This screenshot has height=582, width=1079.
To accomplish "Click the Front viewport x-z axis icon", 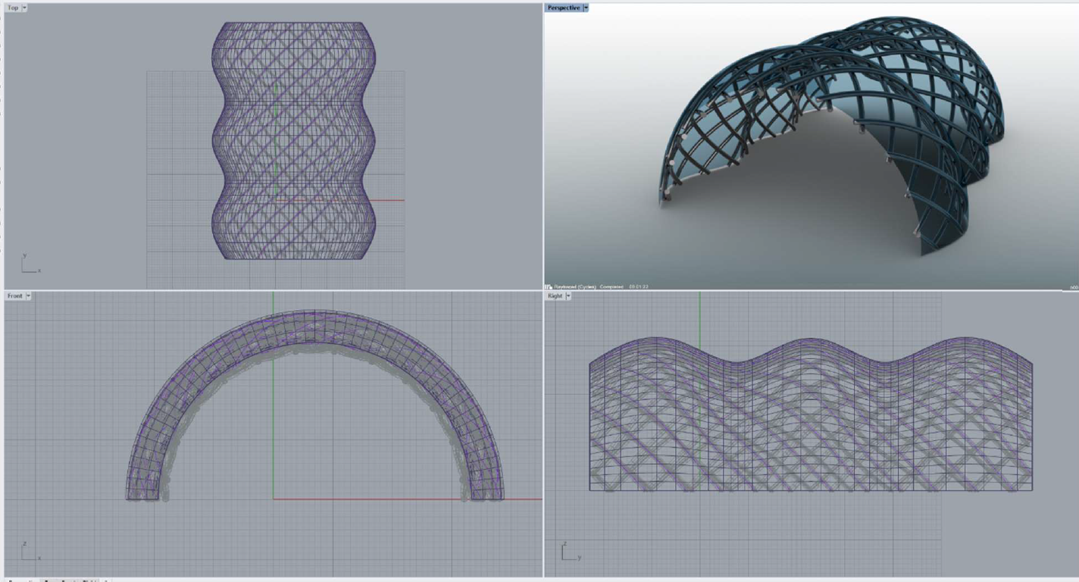I will click(x=30, y=551).
